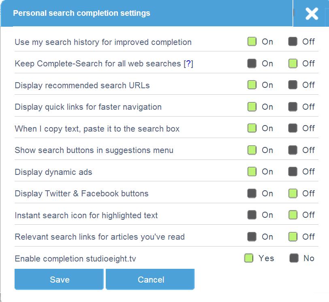Select On for Display dynamic ads
The width and height of the screenshot is (329, 302).
(x=252, y=172)
